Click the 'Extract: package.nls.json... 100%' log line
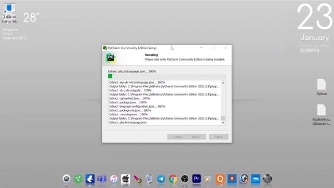Viewport: 334px width, 188px height. click(x=130, y=110)
